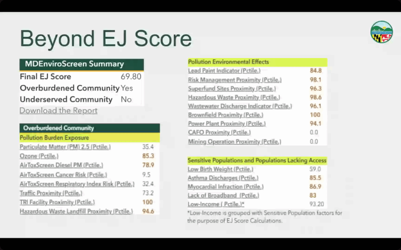
Task: Open AirToxScreen Respiratory Index Risk link
Action: tap(77, 184)
